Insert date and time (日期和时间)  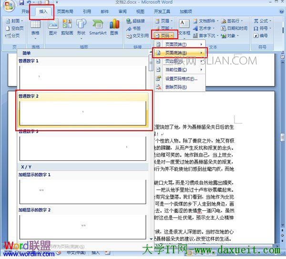[234, 28]
